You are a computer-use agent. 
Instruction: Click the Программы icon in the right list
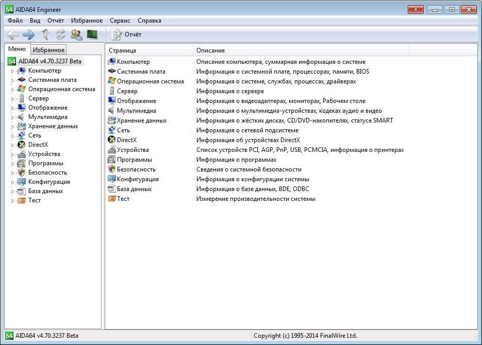click(x=111, y=160)
